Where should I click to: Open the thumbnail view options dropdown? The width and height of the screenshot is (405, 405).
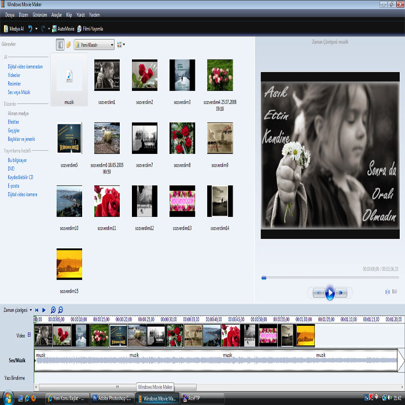[121, 45]
